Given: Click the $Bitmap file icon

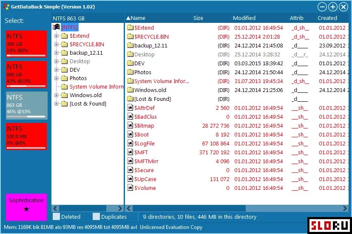Looking at the screenshot, I should (130, 125).
